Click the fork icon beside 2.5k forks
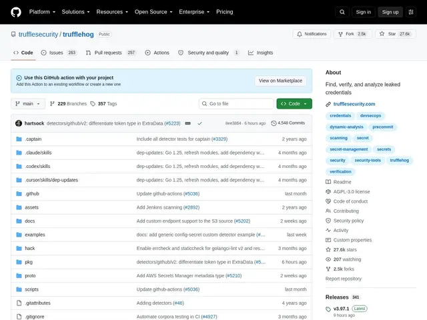Image resolution: width=427 pixels, height=320 pixels. click(328, 269)
